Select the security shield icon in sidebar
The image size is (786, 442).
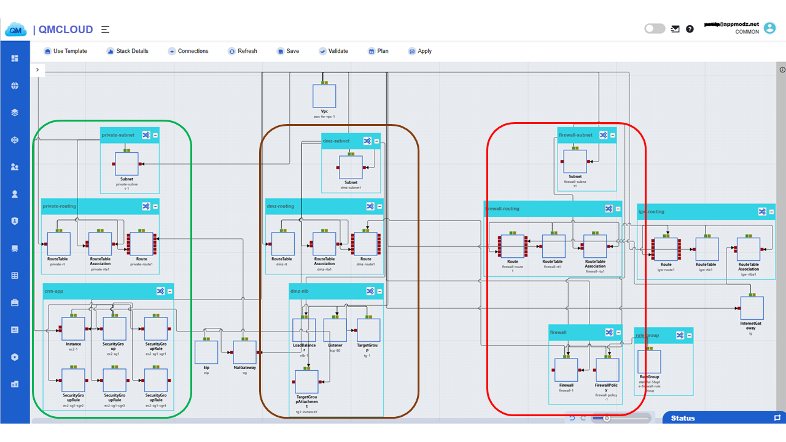pos(14,221)
